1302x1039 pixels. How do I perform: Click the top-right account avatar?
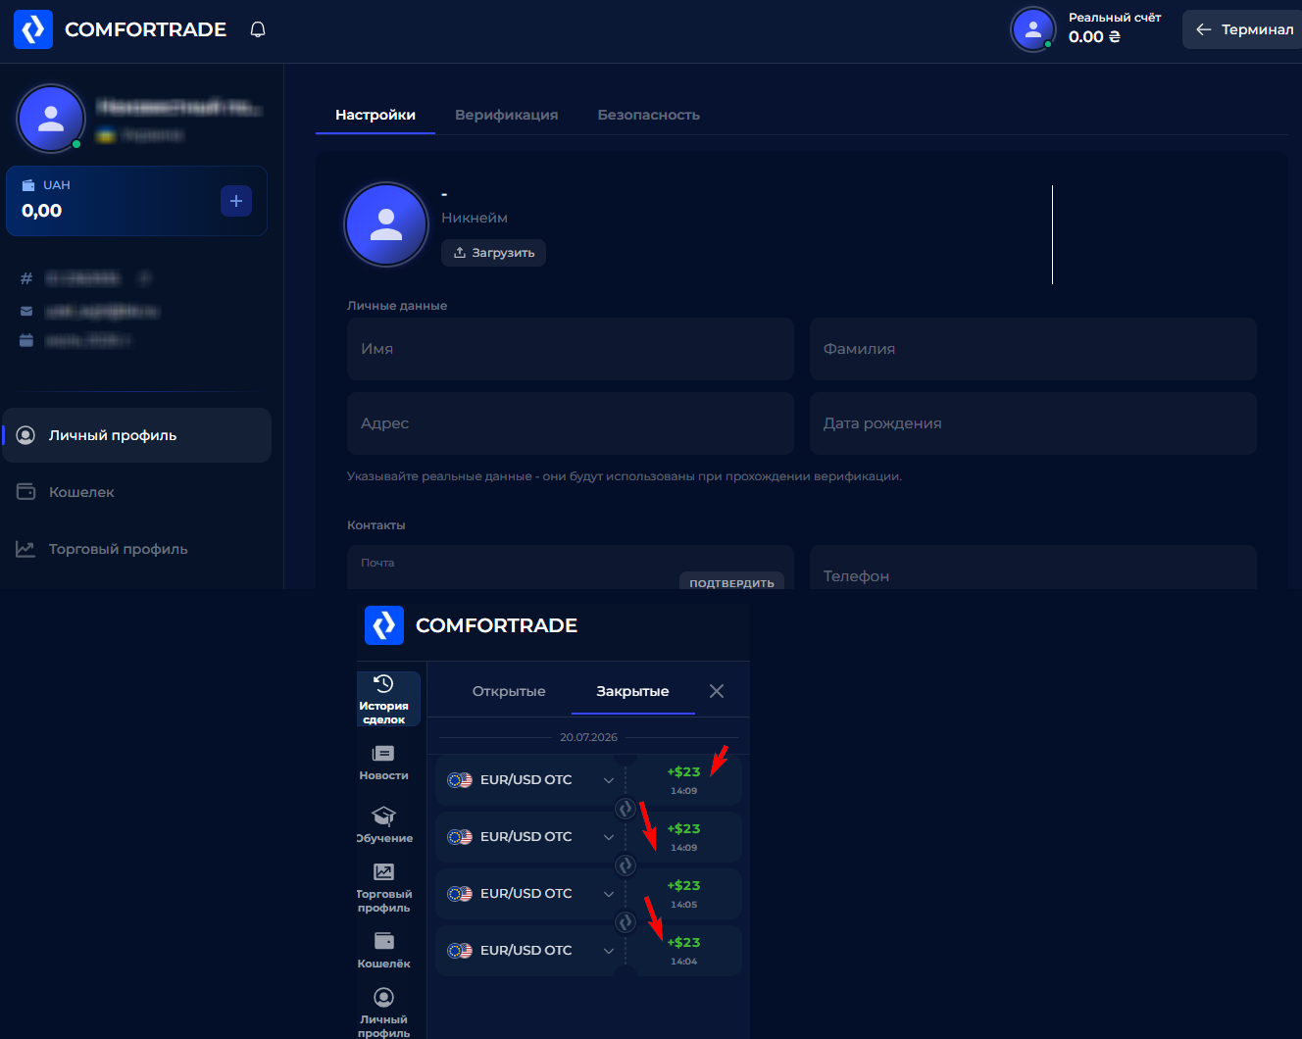click(x=1032, y=29)
